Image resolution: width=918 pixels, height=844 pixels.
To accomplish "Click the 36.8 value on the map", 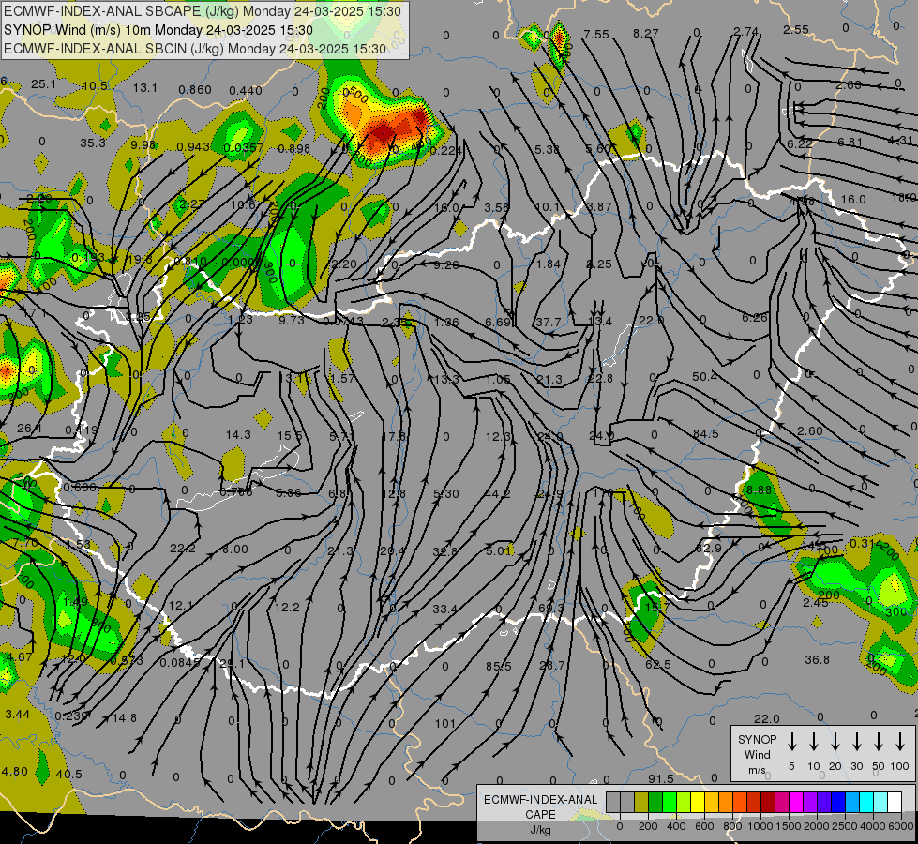I will point(817,660).
